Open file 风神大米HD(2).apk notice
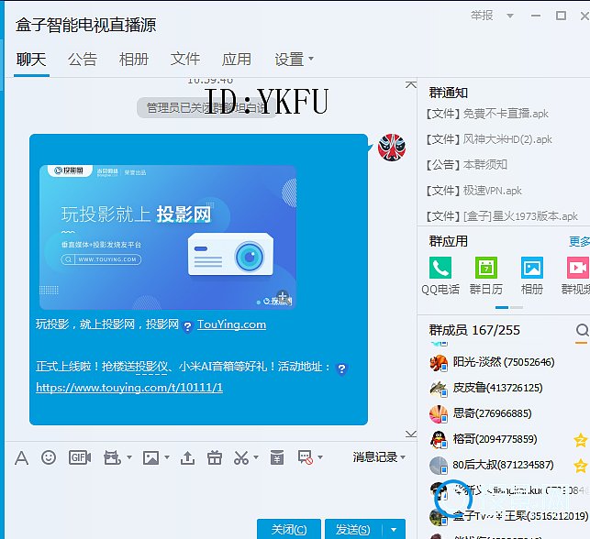This screenshot has height=539, width=590. [489, 139]
